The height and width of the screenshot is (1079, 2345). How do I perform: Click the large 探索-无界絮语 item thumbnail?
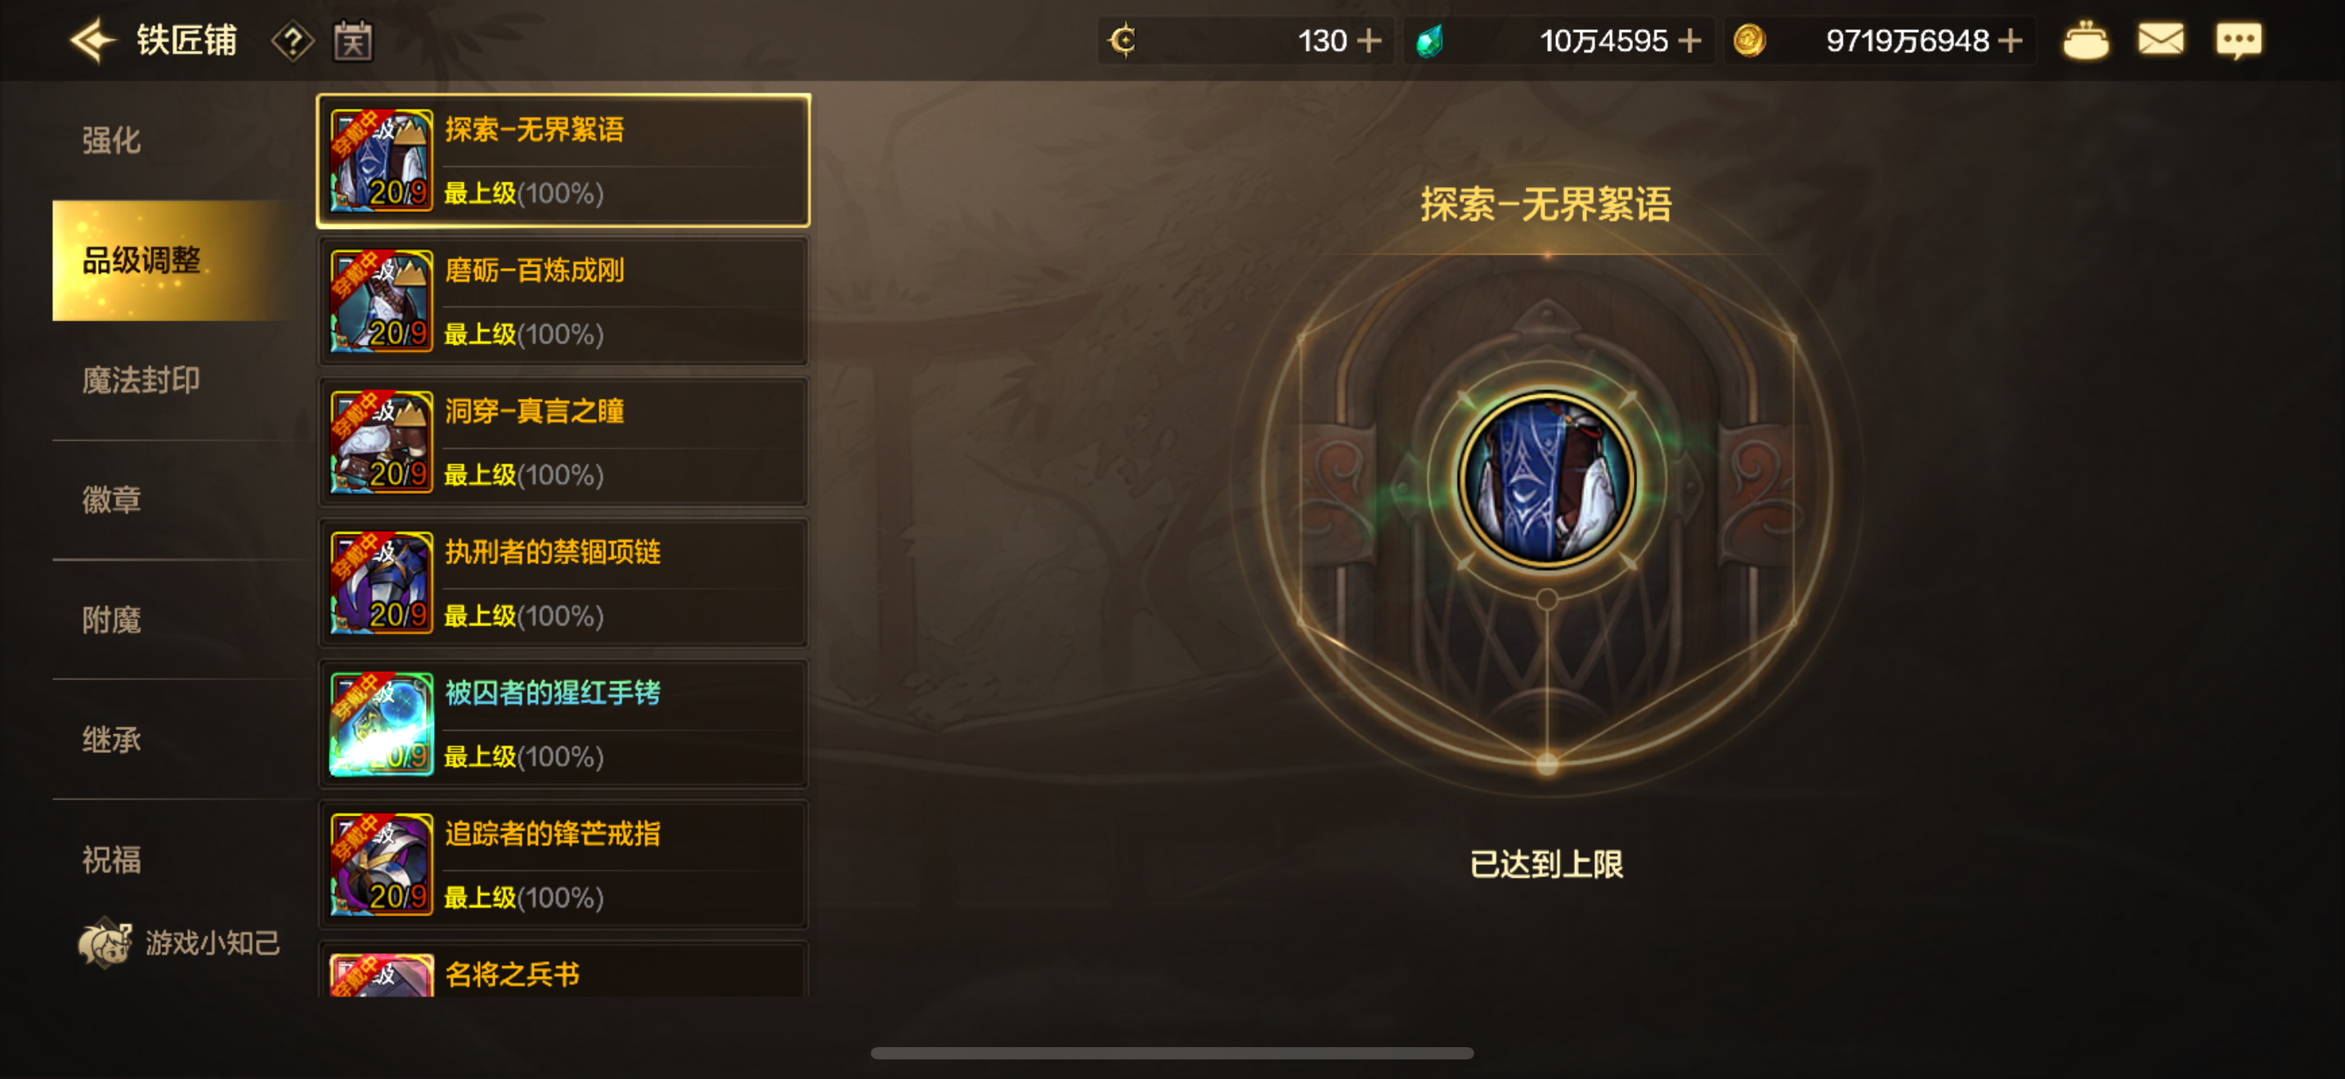pyautogui.click(x=1545, y=481)
